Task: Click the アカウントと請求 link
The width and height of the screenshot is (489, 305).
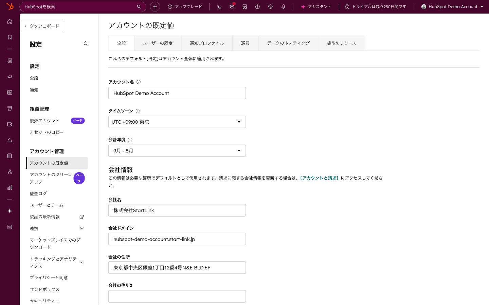Action: click(x=319, y=178)
